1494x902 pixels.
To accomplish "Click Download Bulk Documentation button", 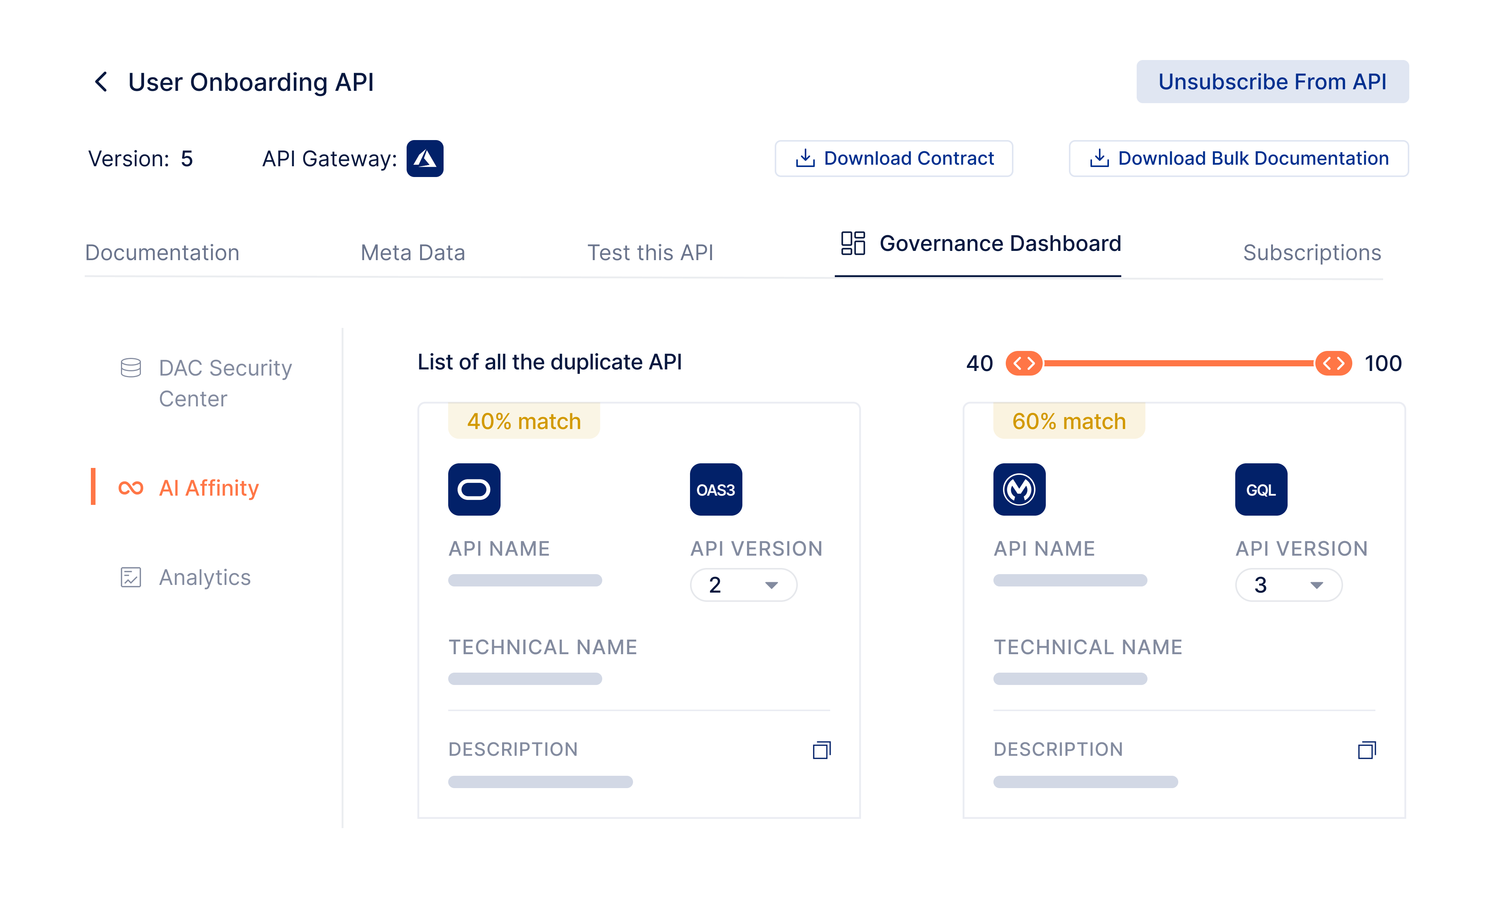I will click(1239, 159).
